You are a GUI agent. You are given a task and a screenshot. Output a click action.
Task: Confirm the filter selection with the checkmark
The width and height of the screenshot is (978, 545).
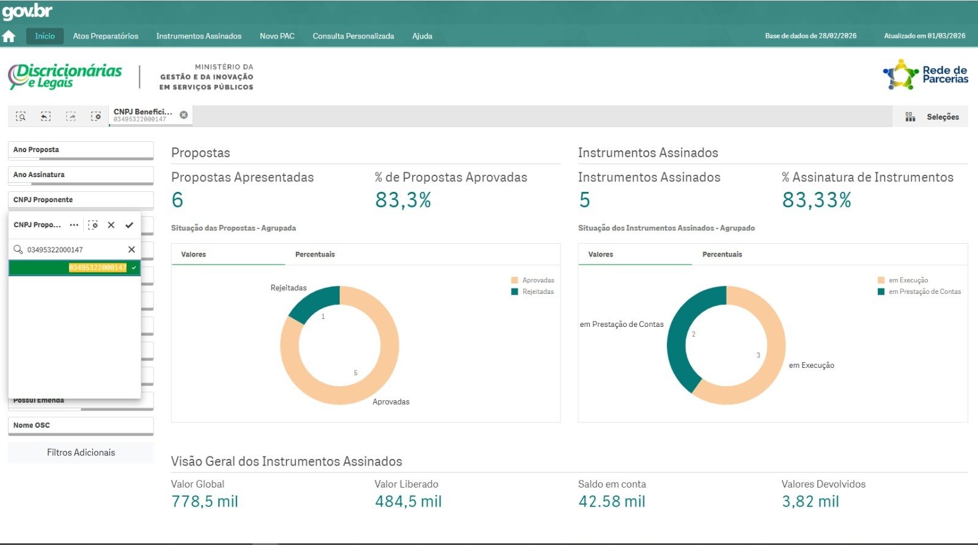[x=129, y=225]
